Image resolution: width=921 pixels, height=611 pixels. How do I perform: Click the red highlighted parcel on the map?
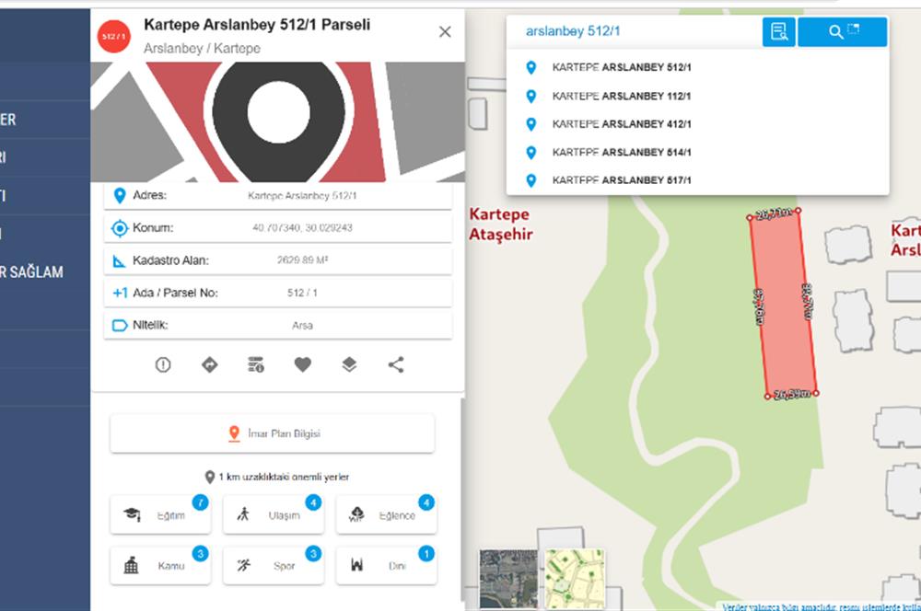tap(783, 305)
